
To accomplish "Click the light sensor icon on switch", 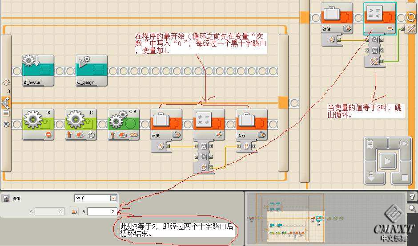I will (x=6, y=82).
